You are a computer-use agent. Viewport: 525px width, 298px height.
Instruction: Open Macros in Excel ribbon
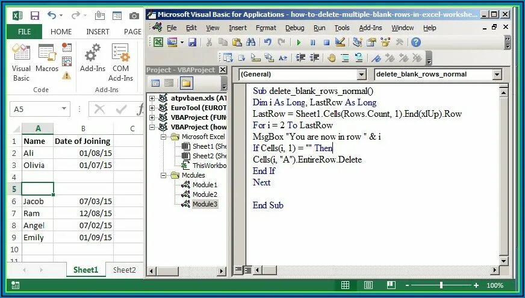point(47,58)
